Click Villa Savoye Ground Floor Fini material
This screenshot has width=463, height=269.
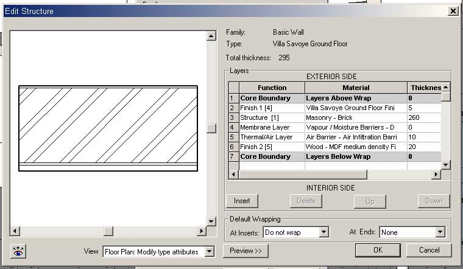point(356,108)
